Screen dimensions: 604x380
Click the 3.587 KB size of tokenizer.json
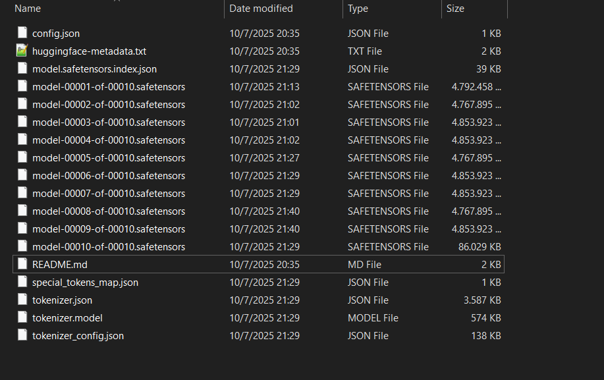pos(482,300)
